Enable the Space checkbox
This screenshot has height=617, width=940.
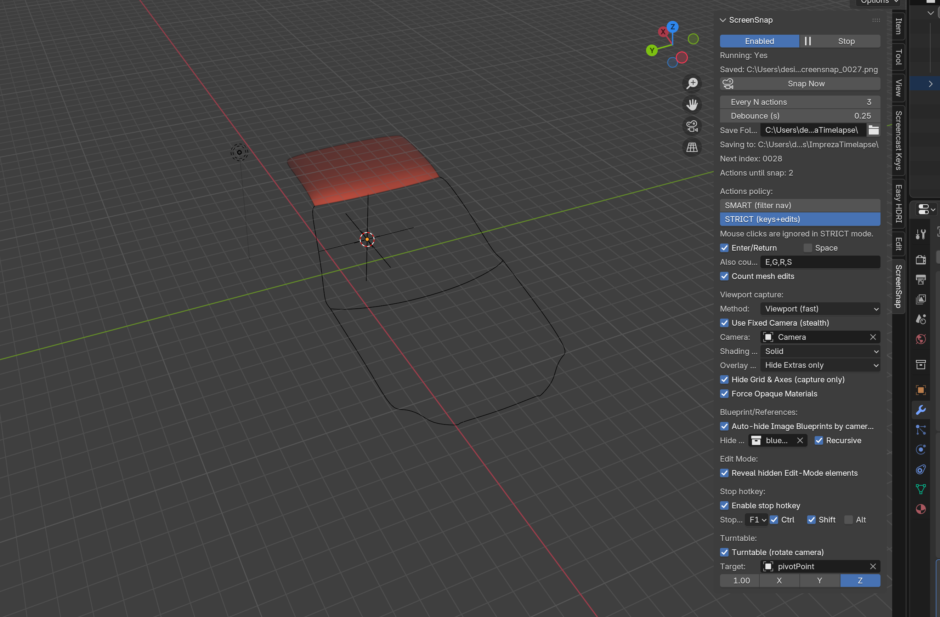coord(808,248)
